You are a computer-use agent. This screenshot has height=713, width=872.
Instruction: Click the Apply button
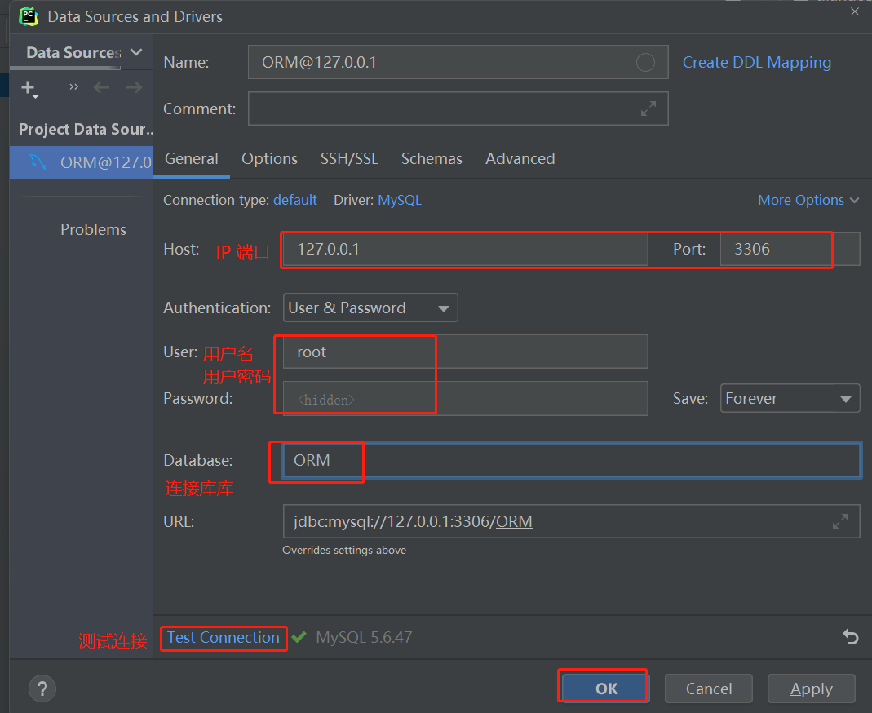click(x=812, y=689)
